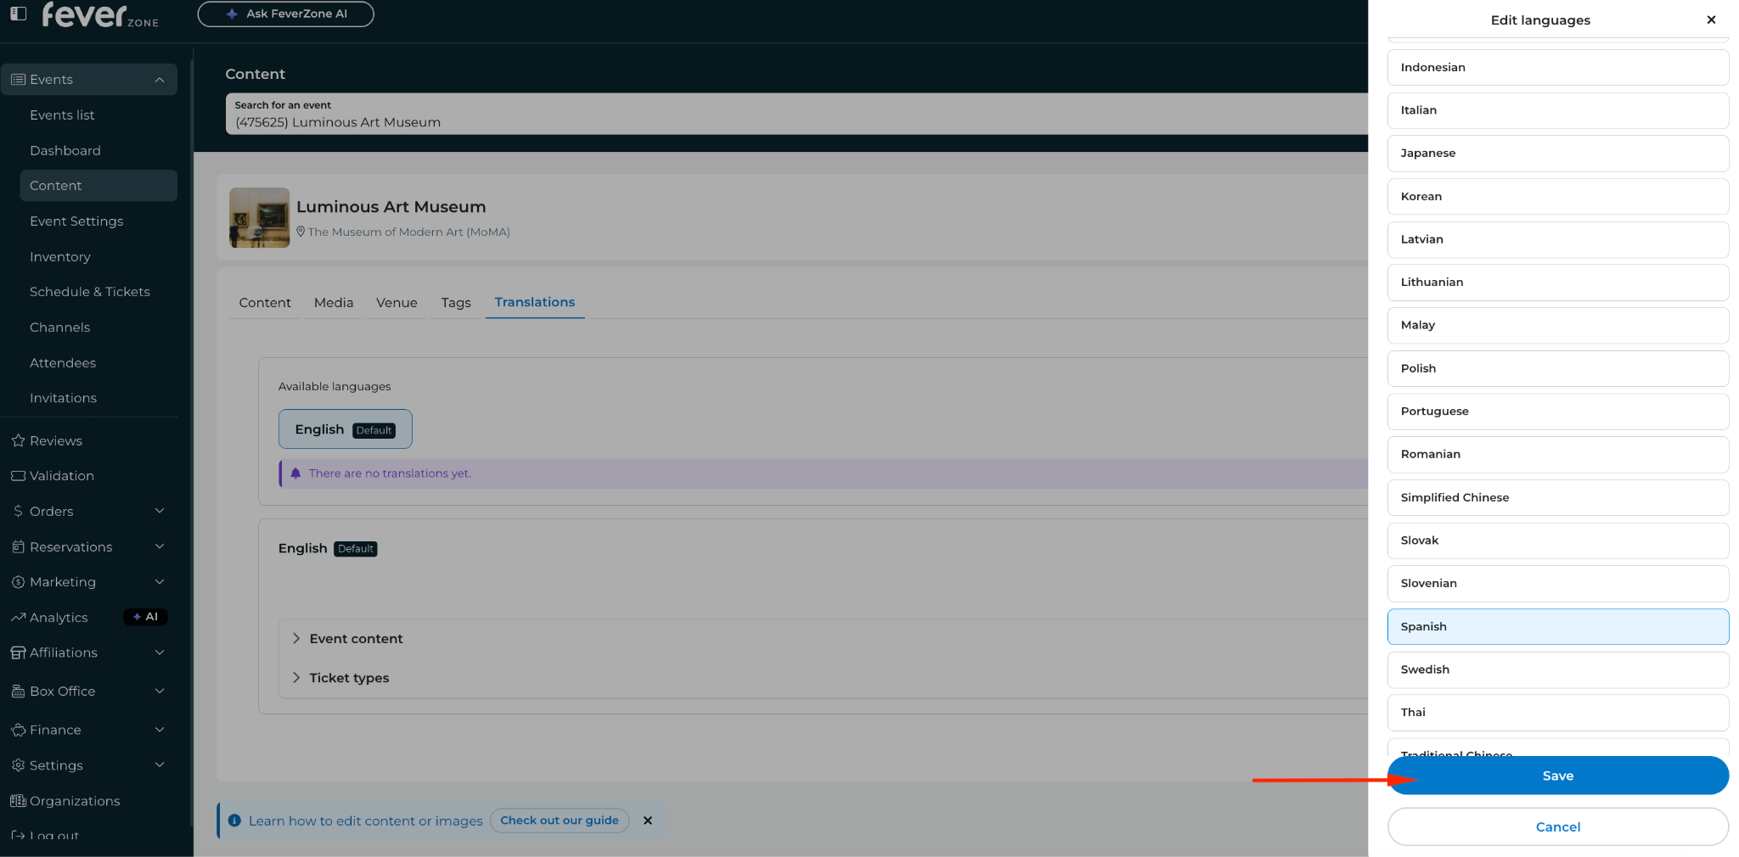Click the Finance piggy bank icon
This screenshot has width=1739, height=857.
click(18, 731)
